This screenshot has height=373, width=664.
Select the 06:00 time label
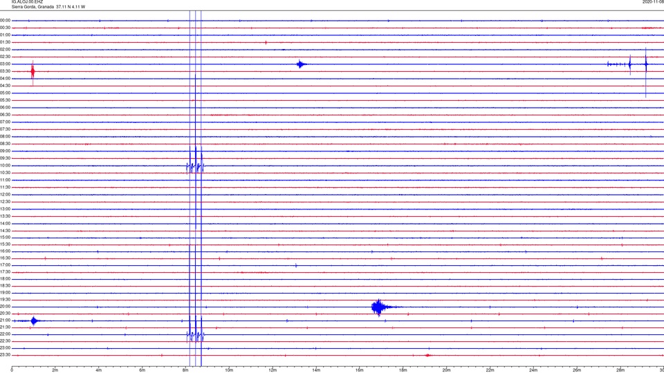coord(5,108)
